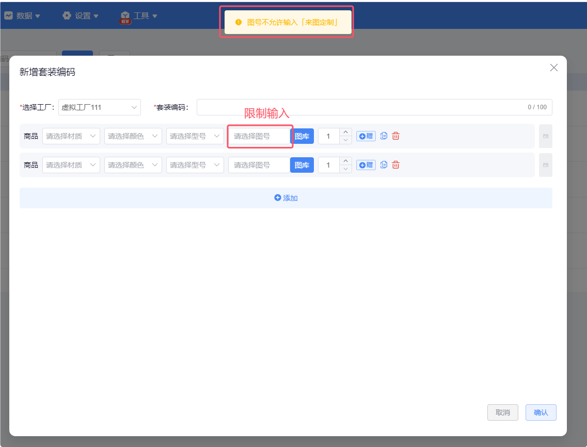Open the 设置 menu
The height and width of the screenshot is (447, 587).
(x=81, y=15)
